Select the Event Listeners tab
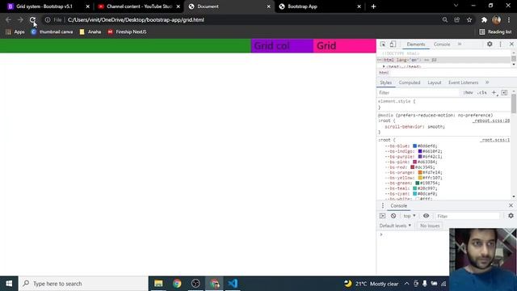Viewport: 517px width, 291px height. click(x=463, y=82)
